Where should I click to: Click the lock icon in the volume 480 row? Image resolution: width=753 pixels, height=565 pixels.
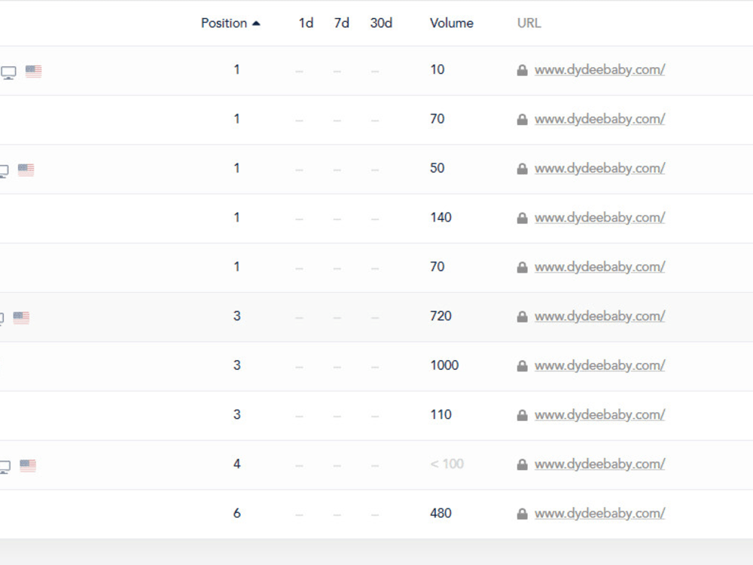(x=522, y=514)
